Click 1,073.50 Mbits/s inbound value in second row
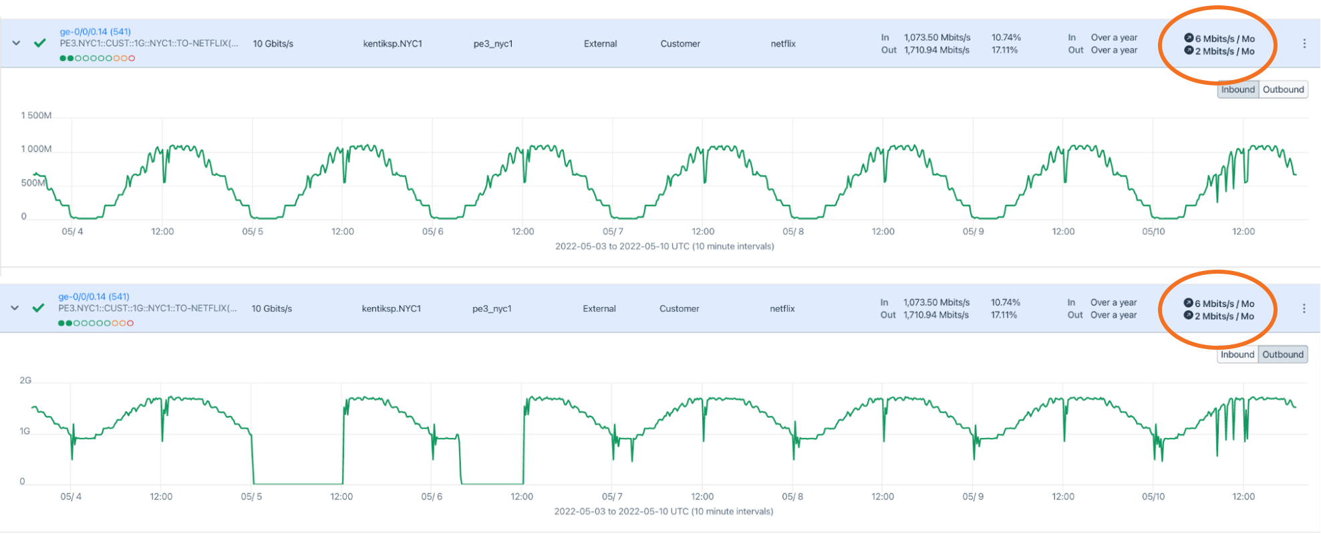1321x534 pixels. pos(937,302)
